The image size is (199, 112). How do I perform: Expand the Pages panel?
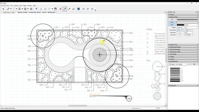pos(183,57)
